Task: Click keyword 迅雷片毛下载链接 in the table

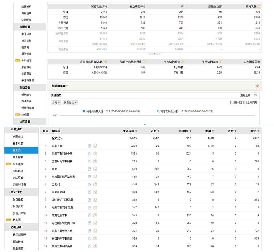Action: pos(62,161)
